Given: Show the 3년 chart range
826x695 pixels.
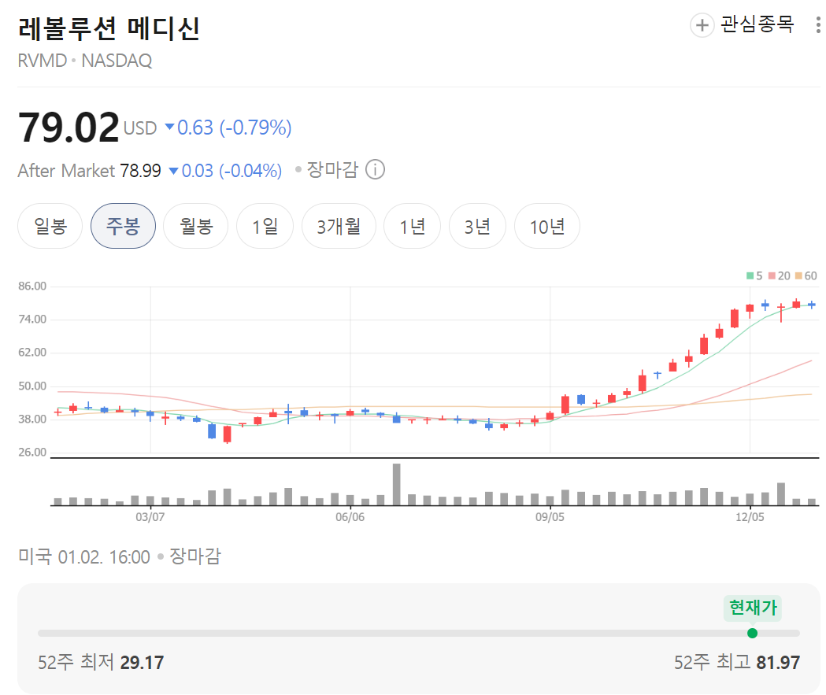Looking at the screenshot, I should 477,226.
